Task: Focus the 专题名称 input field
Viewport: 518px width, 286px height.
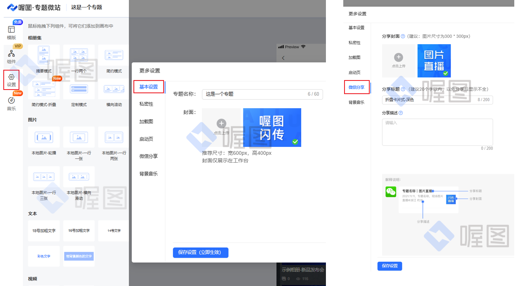Action: 262,94
